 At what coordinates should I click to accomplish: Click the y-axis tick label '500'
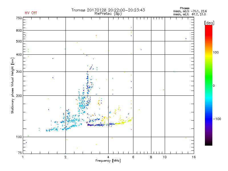19,41
